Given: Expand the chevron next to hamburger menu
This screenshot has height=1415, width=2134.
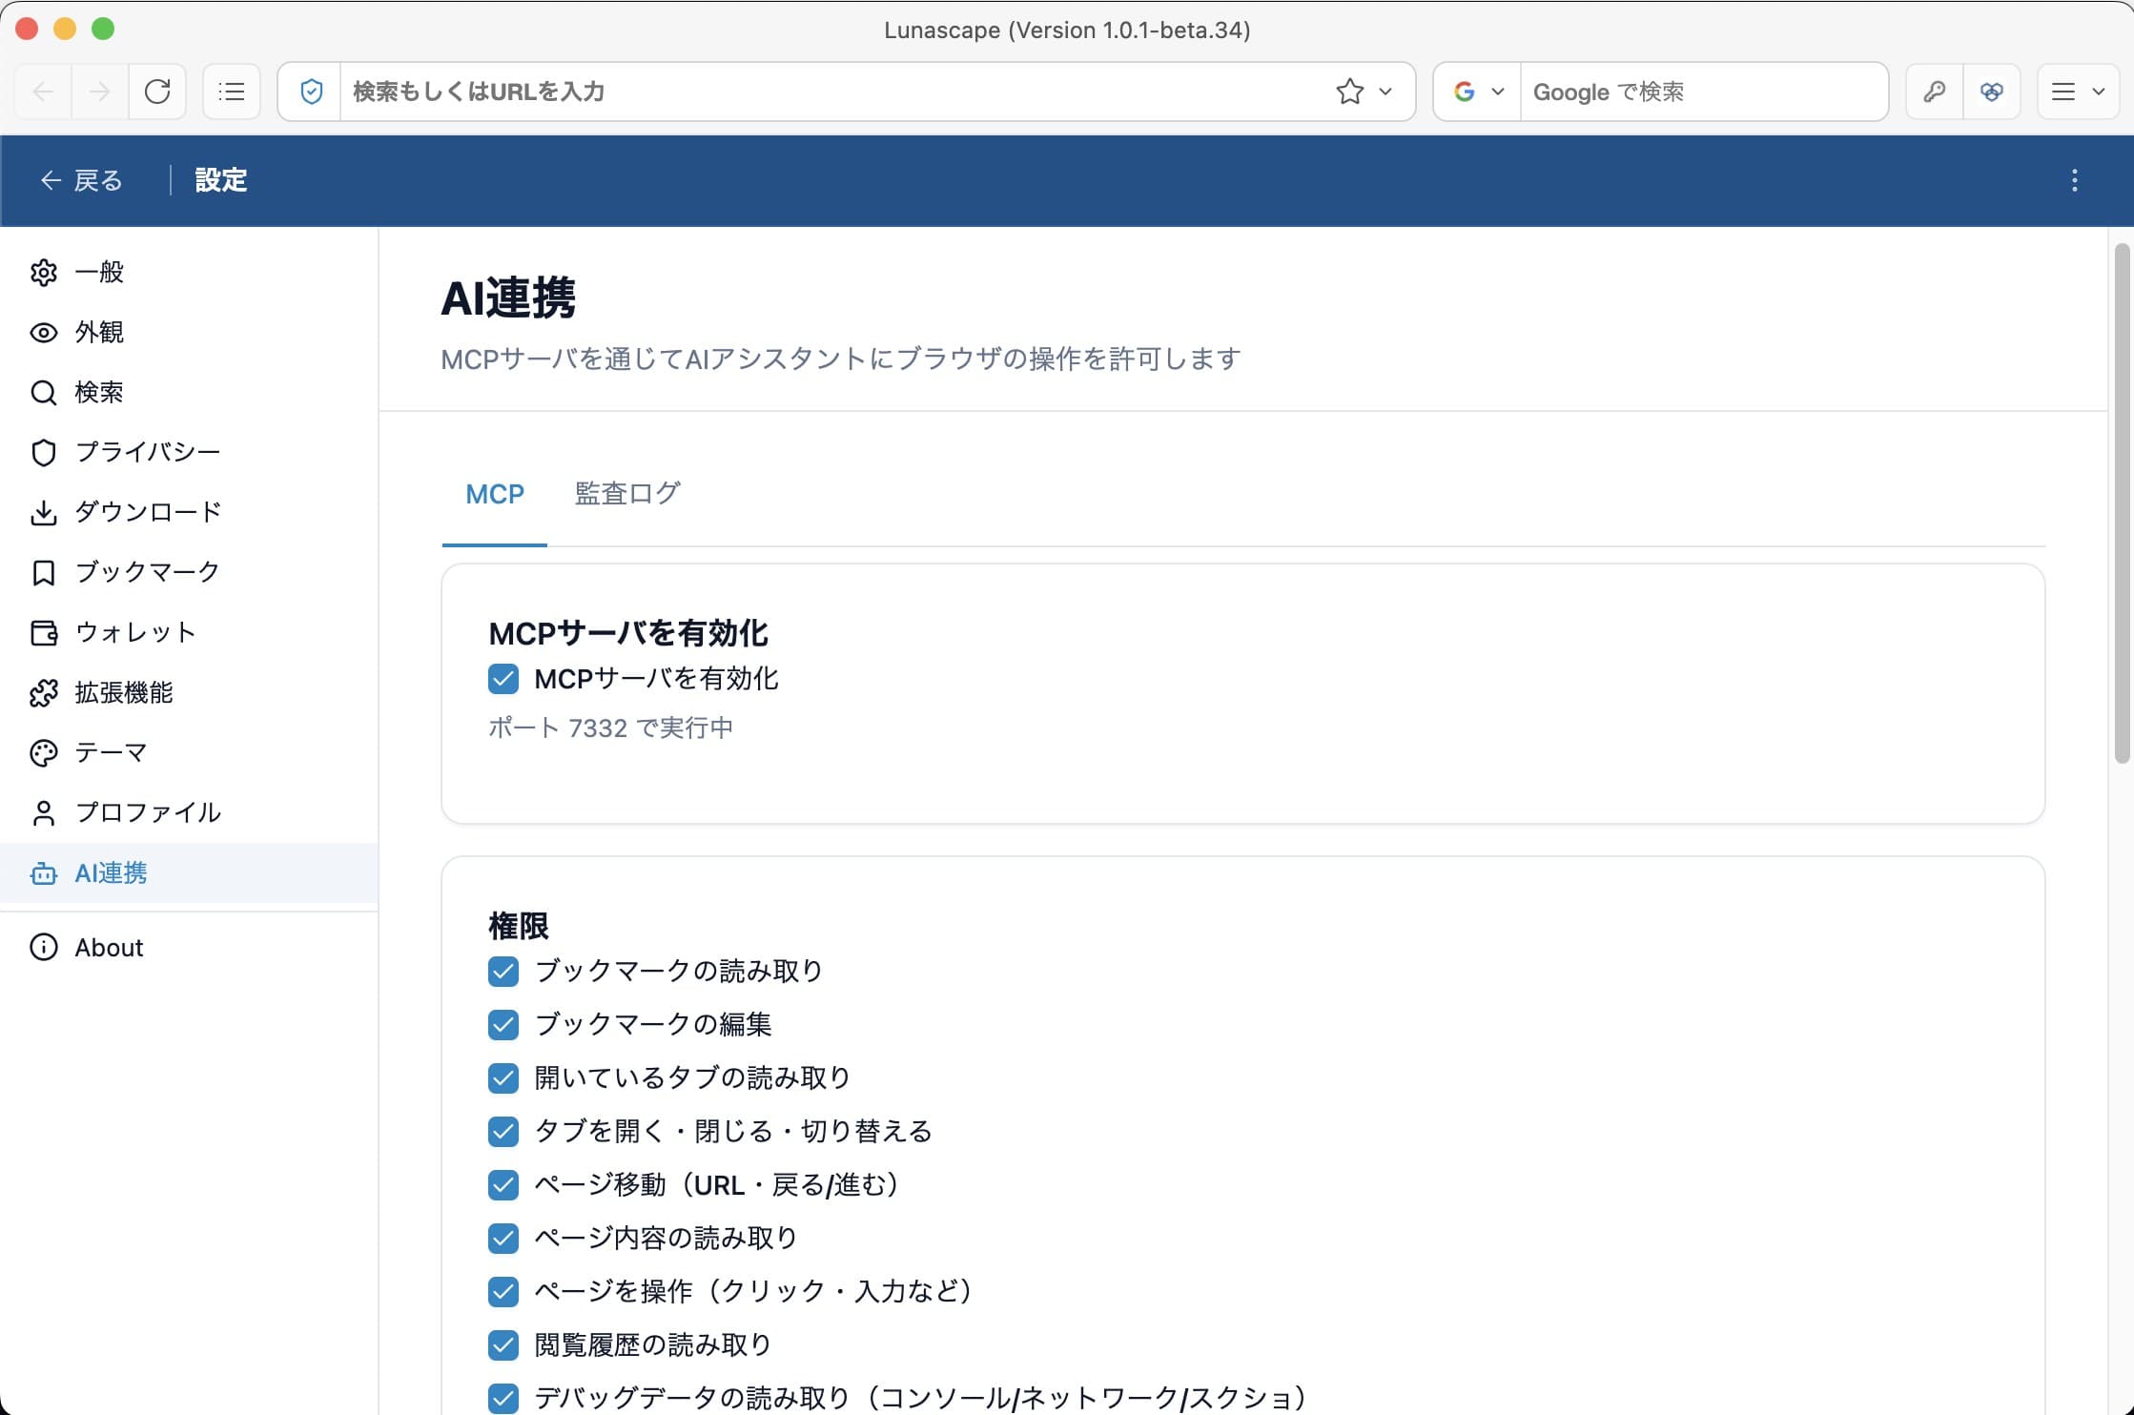Looking at the screenshot, I should (2099, 92).
